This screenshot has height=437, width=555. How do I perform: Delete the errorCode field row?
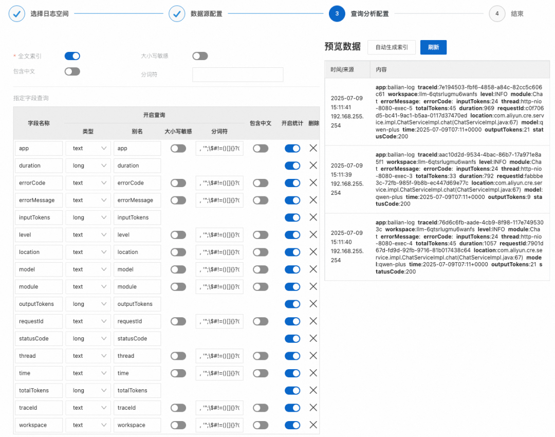pos(312,183)
